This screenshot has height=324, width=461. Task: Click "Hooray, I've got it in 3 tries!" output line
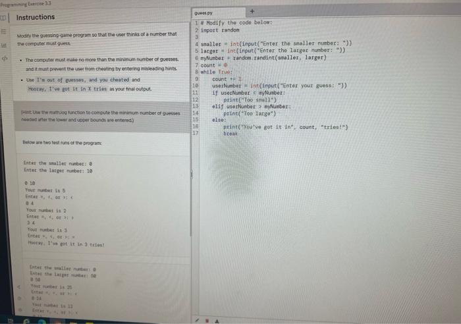coord(66,244)
